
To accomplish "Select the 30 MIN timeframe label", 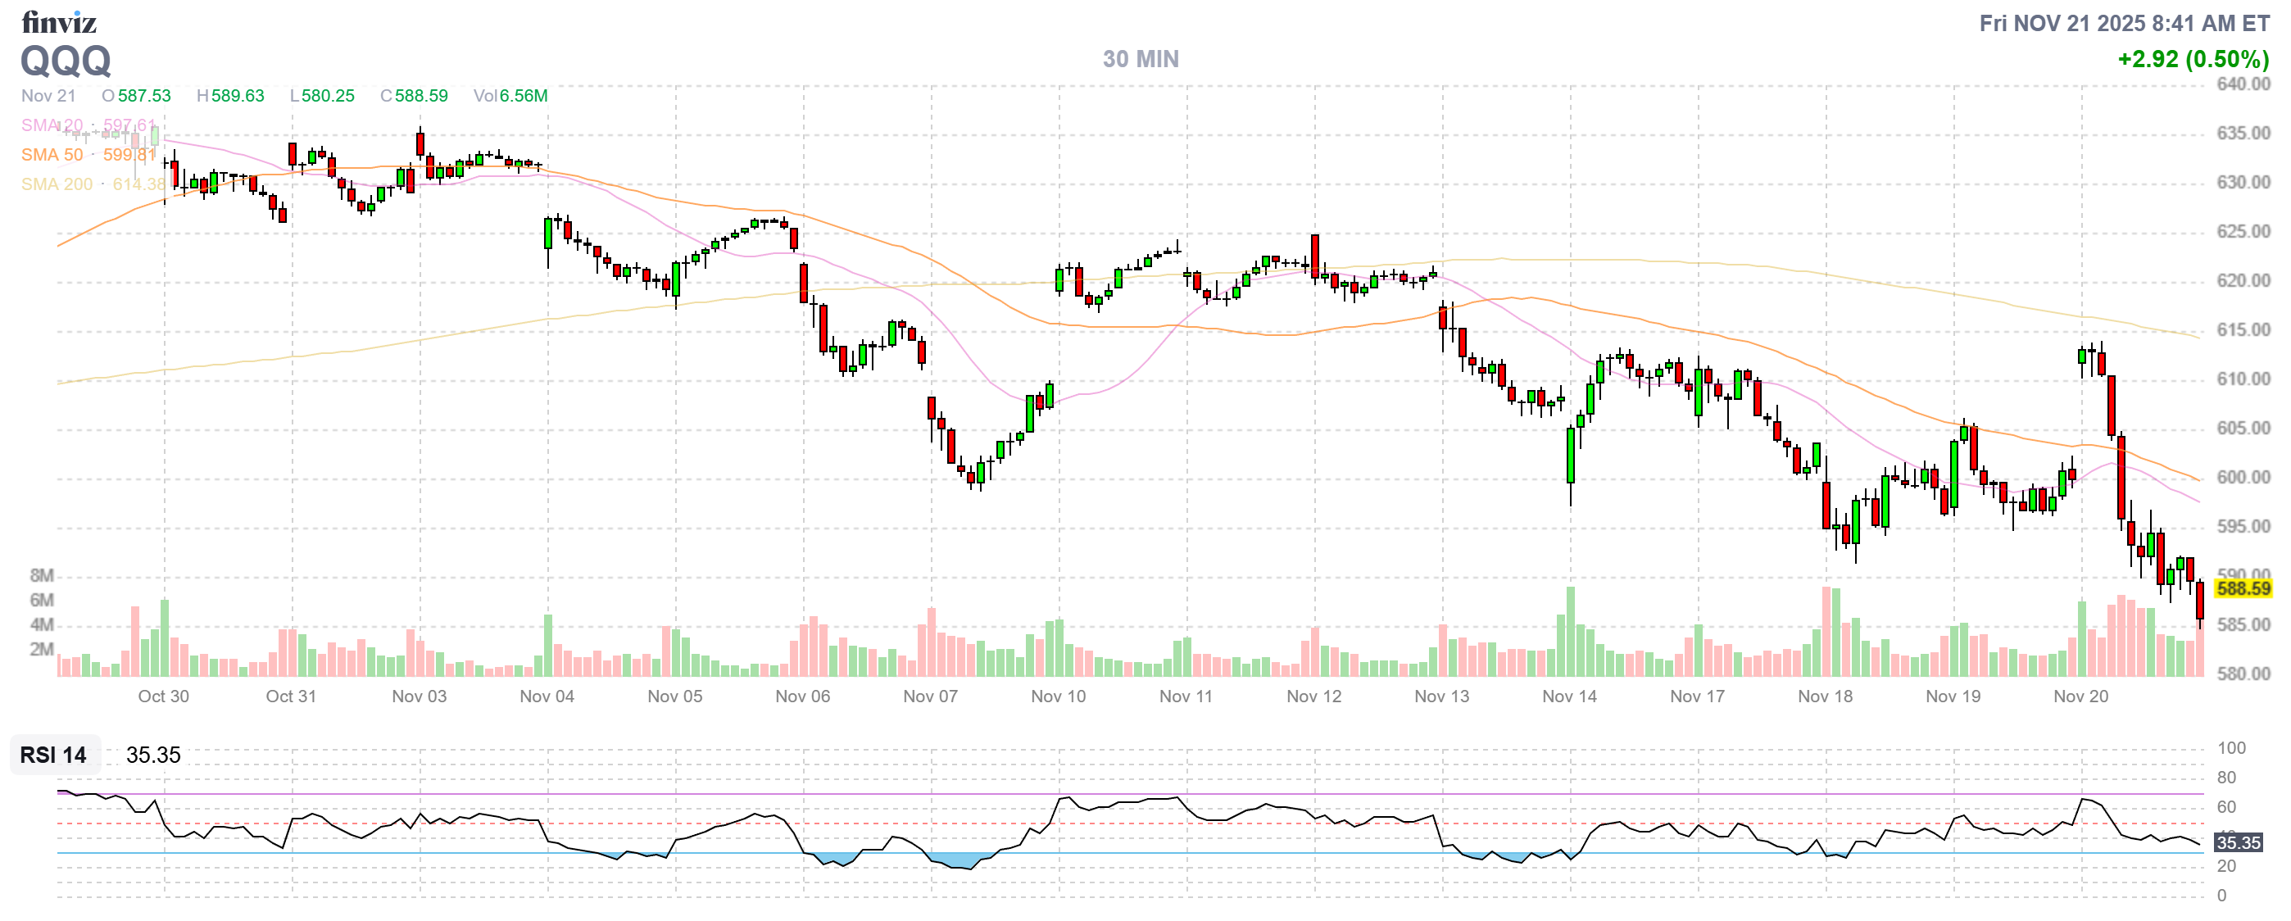I will coord(1140,59).
